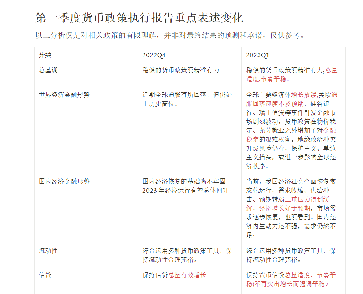
Task: Select the 总基调 row label
Action: (48, 70)
